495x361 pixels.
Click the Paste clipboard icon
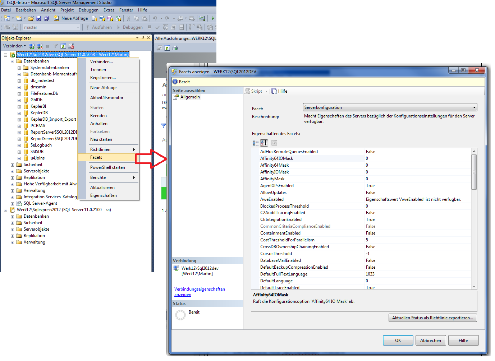(145, 18)
